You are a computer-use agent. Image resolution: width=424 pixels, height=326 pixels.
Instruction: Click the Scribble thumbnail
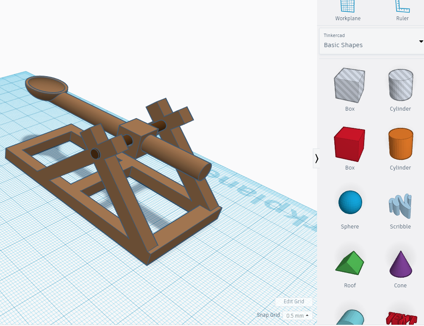[x=400, y=202]
